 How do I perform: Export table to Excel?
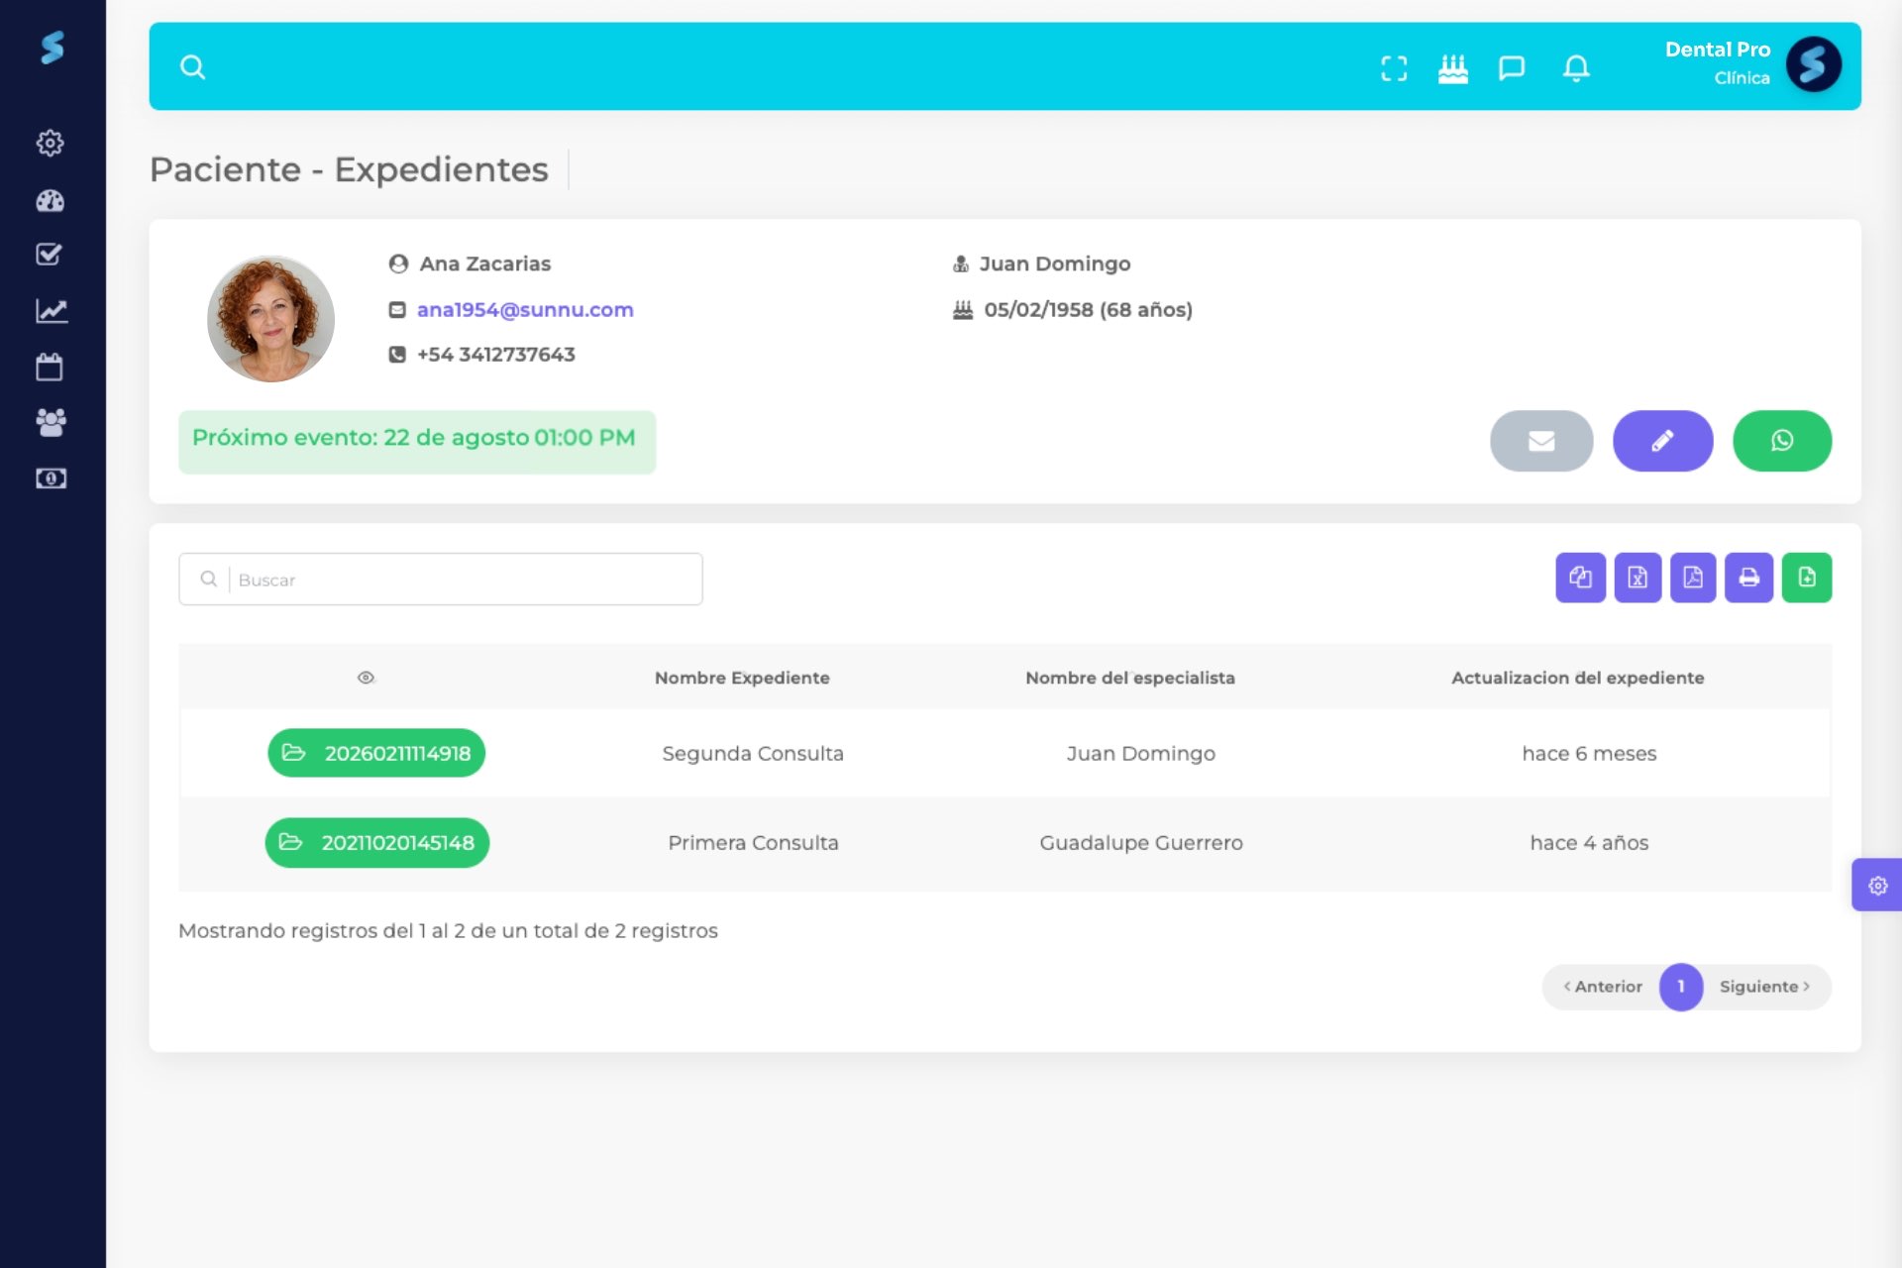tap(1638, 578)
